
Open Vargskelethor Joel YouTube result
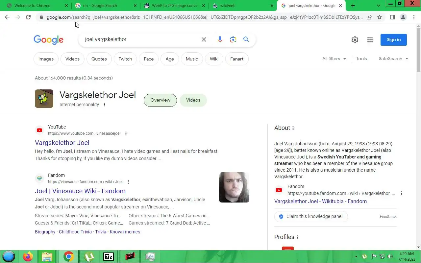62,143
